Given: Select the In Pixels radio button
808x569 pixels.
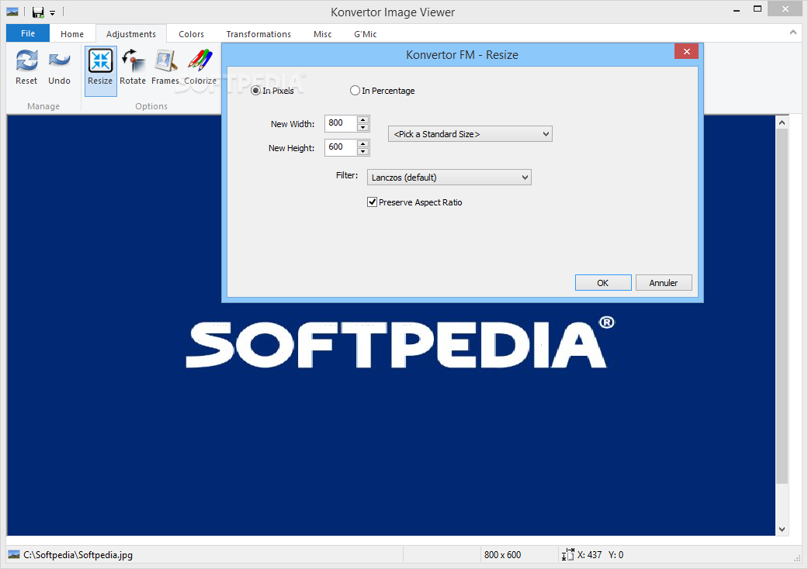Looking at the screenshot, I should pyautogui.click(x=255, y=91).
